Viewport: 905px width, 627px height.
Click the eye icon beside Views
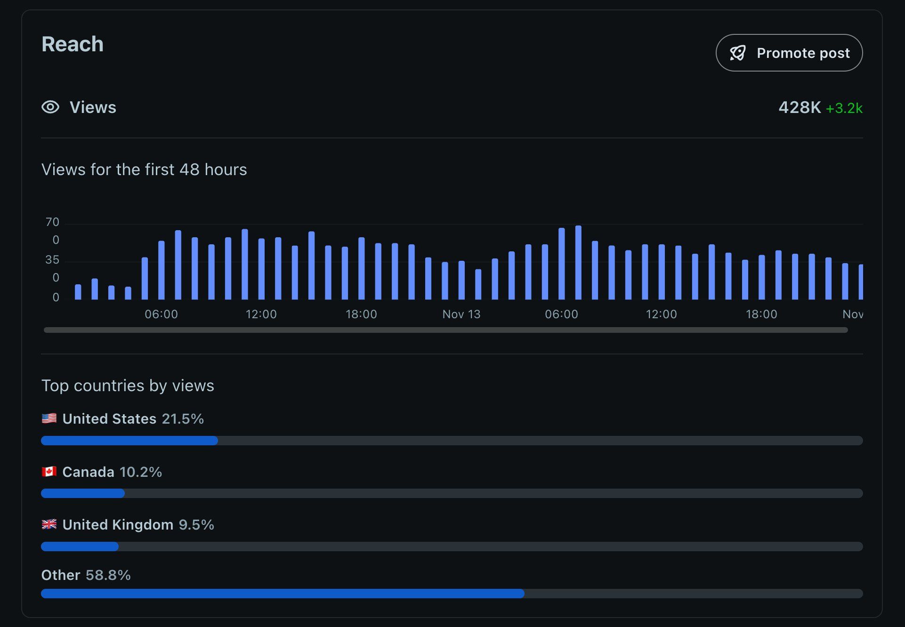tap(50, 107)
